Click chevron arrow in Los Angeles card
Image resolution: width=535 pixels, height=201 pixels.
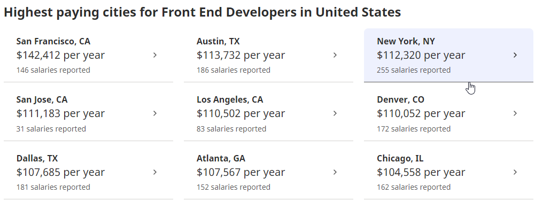pos(335,113)
